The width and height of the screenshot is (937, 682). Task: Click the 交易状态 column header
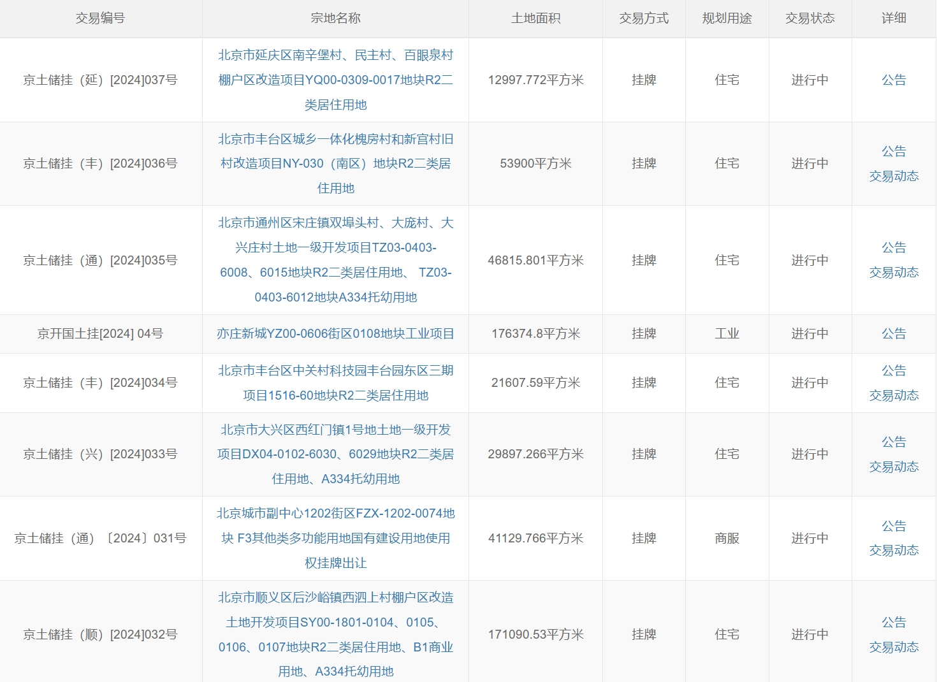tap(810, 18)
